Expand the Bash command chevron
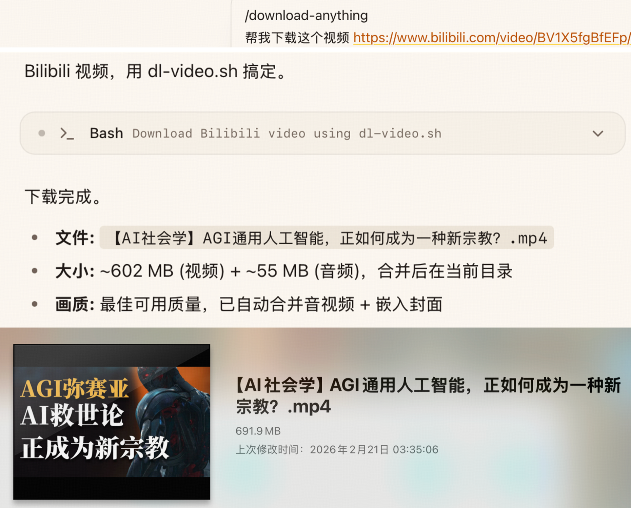The width and height of the screenshot is (631, 508). coord(598,133)
